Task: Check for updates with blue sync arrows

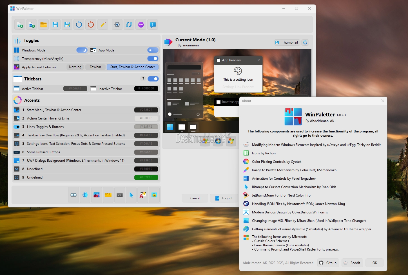Action: click(x=129, y=25)
